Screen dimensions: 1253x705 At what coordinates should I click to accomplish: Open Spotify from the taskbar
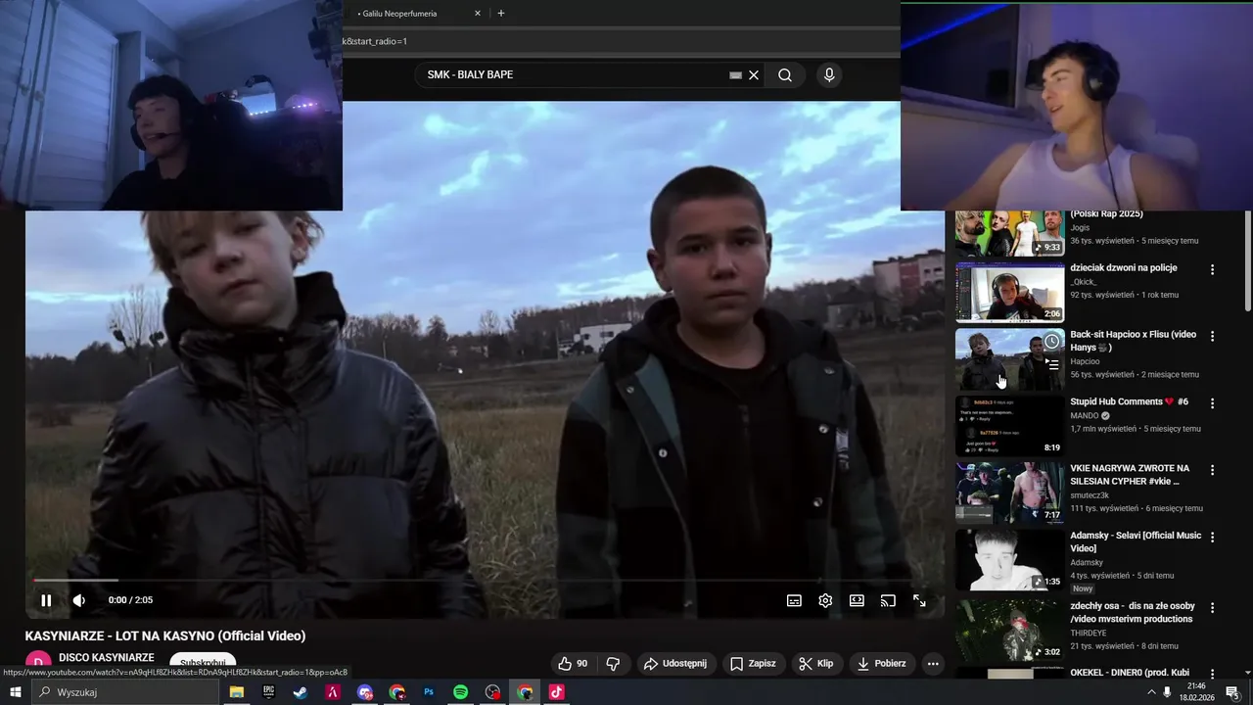(461, 692)
